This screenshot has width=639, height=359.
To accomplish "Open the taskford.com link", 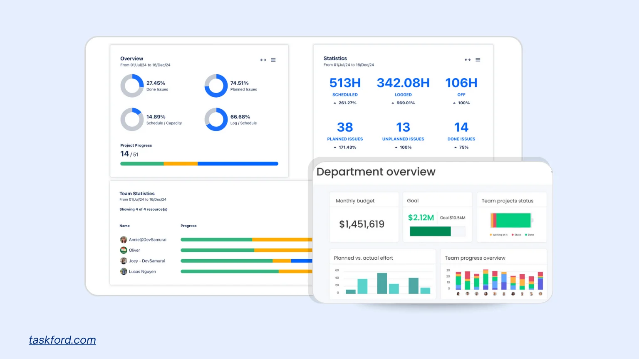I will tap(62, 340).
